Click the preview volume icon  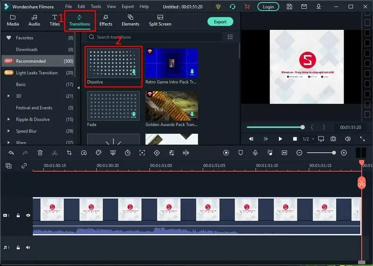347,139
